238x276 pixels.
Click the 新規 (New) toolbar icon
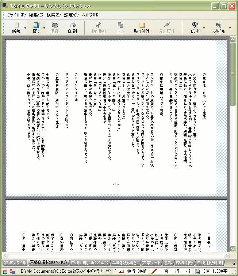coord(16,25)
